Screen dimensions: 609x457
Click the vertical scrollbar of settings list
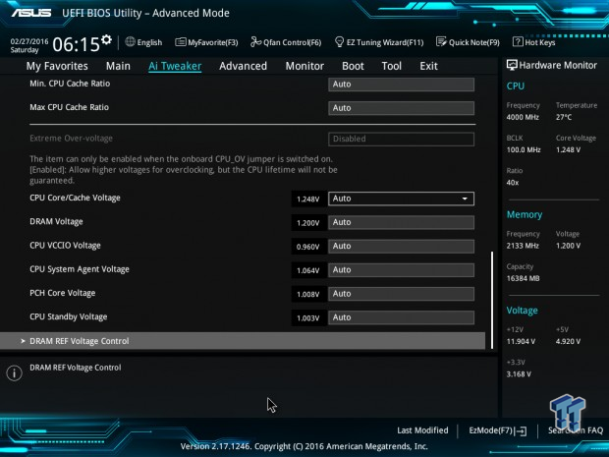tap(492, 300)
